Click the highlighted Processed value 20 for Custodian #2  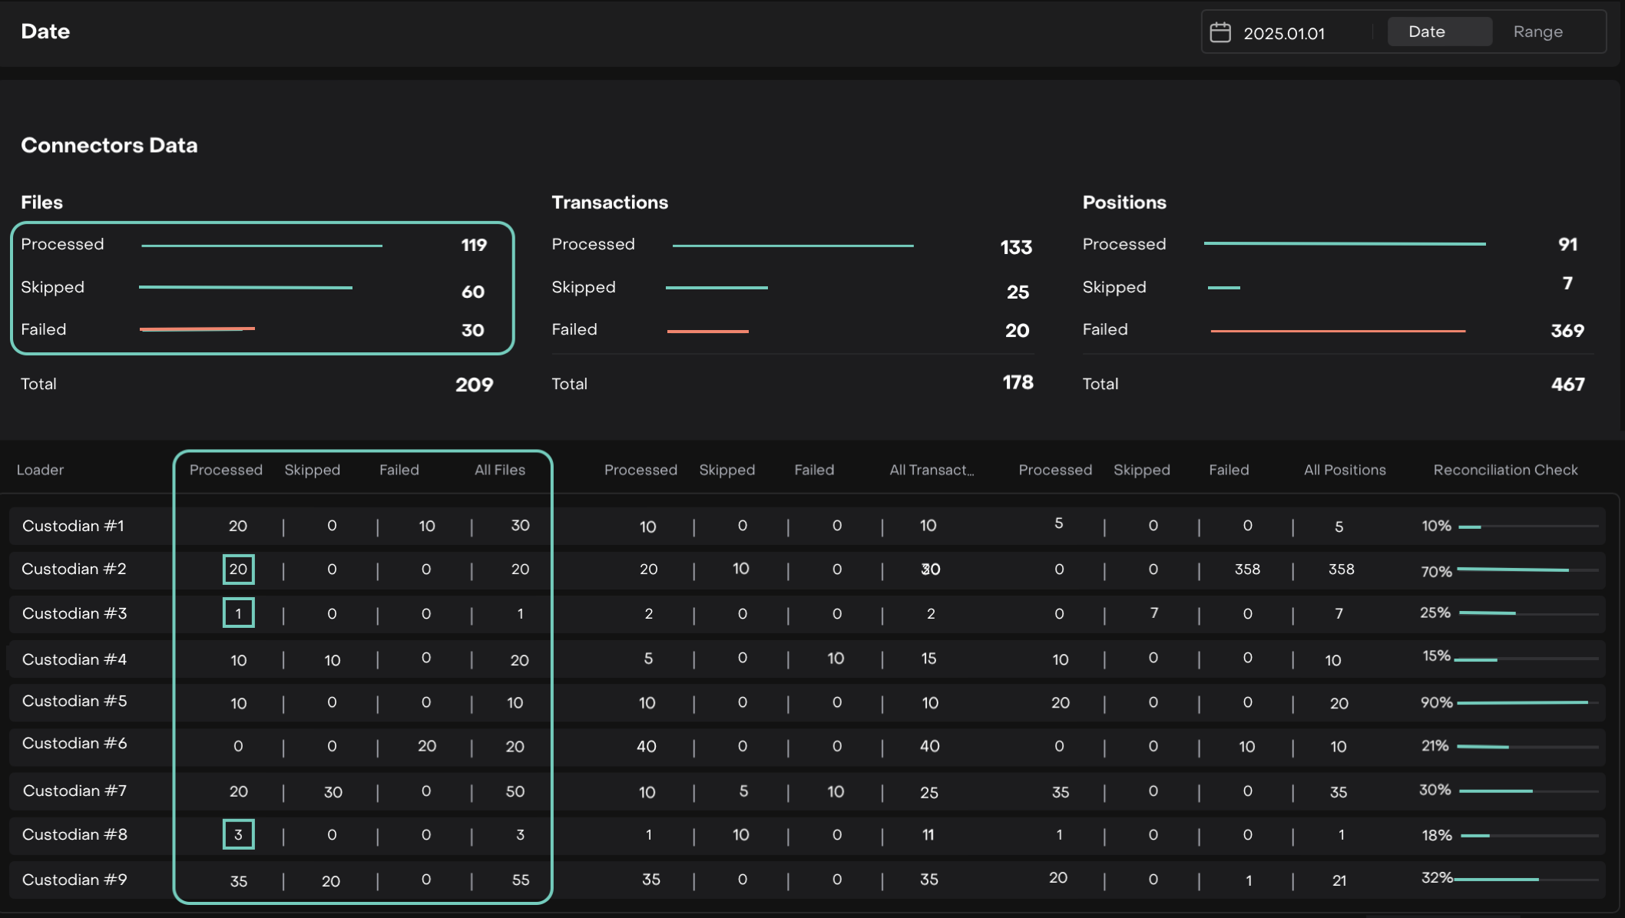click(x=238, y=570)
